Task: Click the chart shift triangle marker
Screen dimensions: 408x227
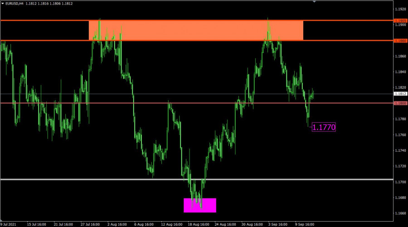Action: (x=314, y=2)
